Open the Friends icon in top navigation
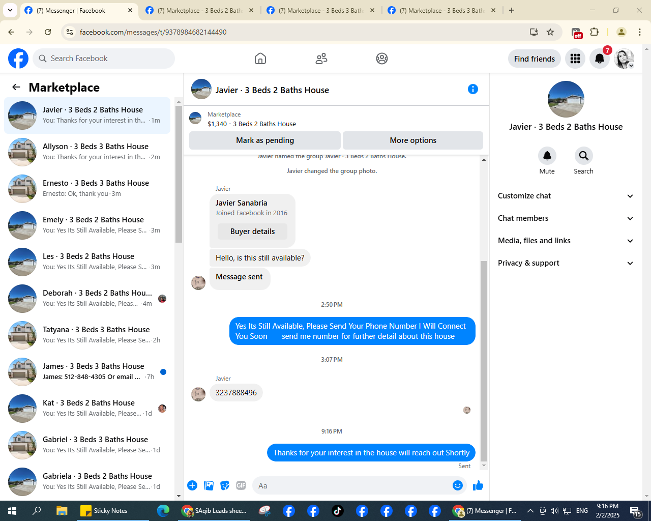This screenshot has width=651, height=521. [321, 59]
